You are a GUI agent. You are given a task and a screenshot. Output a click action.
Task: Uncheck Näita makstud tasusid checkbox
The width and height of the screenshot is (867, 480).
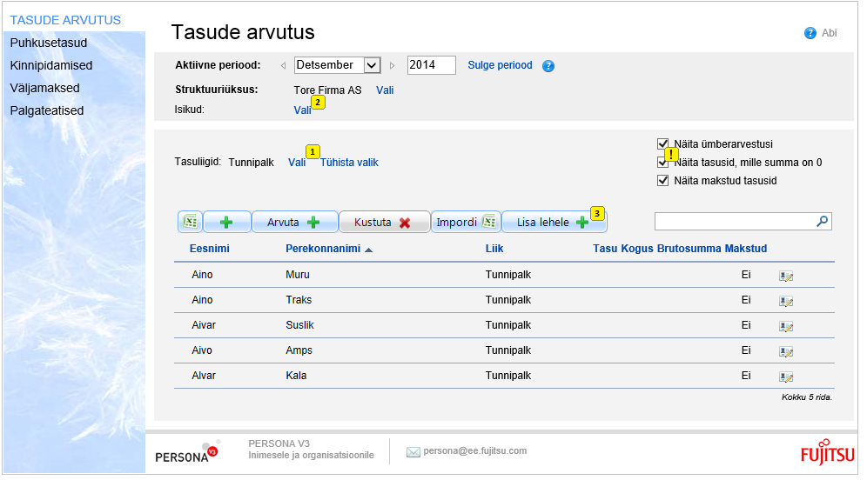pyautogui.click(x=663, y=181)
